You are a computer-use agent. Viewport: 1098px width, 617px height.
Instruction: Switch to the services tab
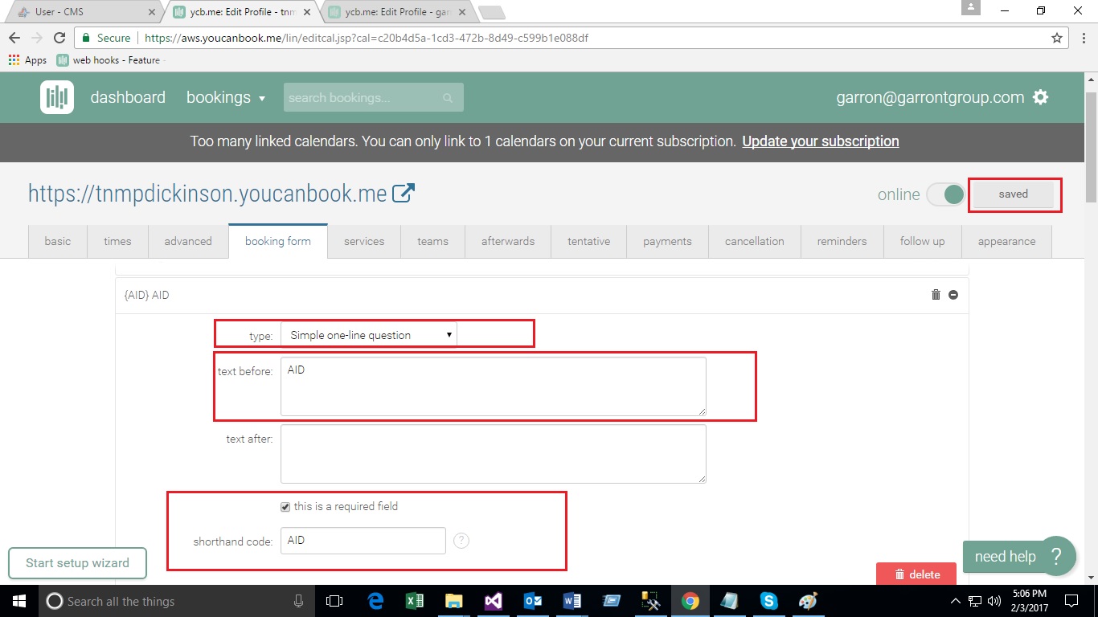coord(364,241)
